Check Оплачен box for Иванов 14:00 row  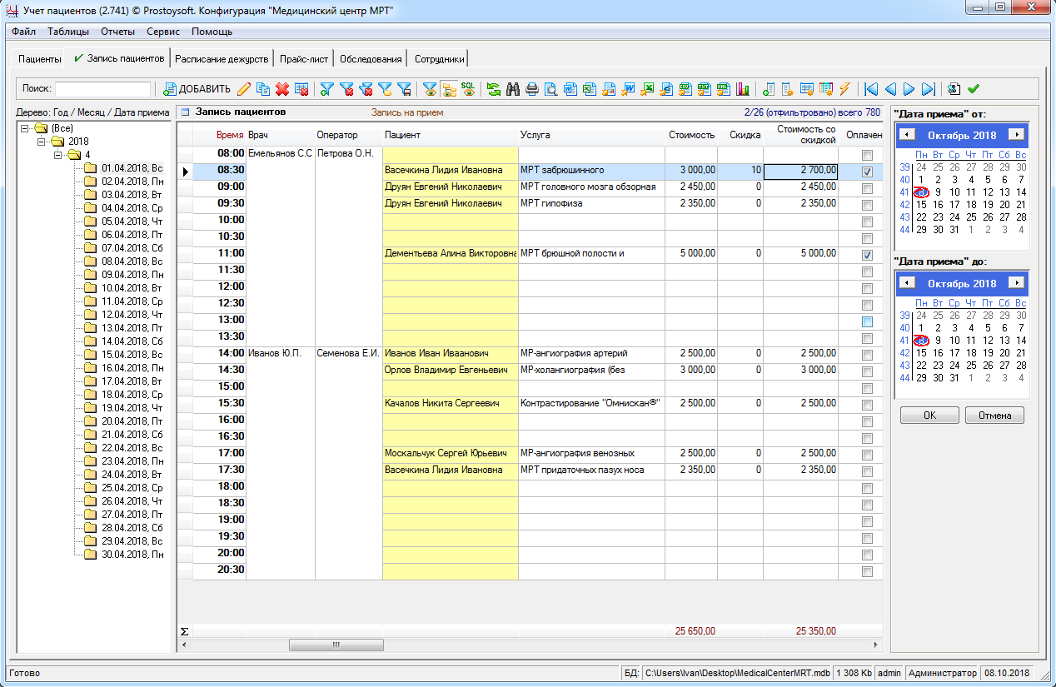867,355
